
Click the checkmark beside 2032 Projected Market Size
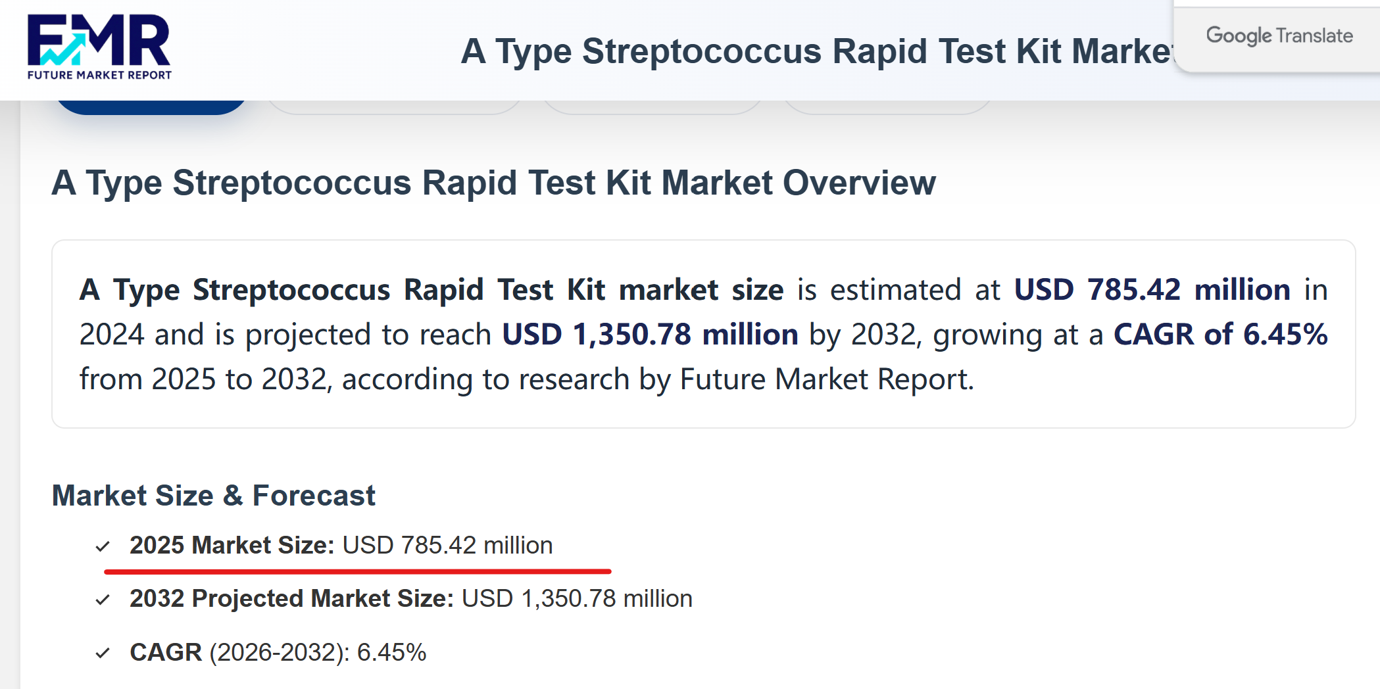[103, 600]
